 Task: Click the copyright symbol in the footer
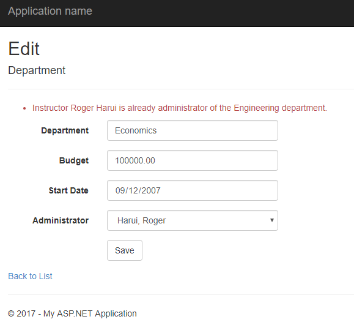(x=11, y=314)
